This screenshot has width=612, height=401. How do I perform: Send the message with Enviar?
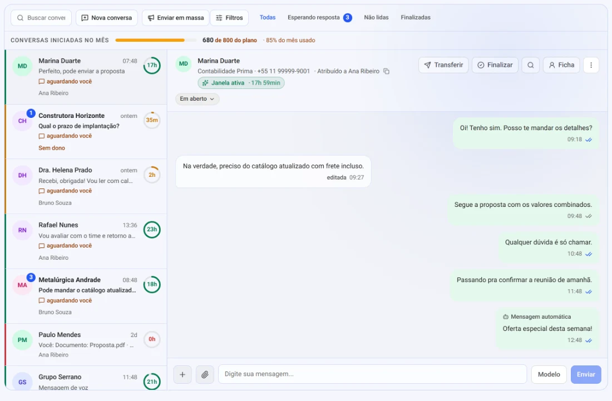tap(586, 374)
